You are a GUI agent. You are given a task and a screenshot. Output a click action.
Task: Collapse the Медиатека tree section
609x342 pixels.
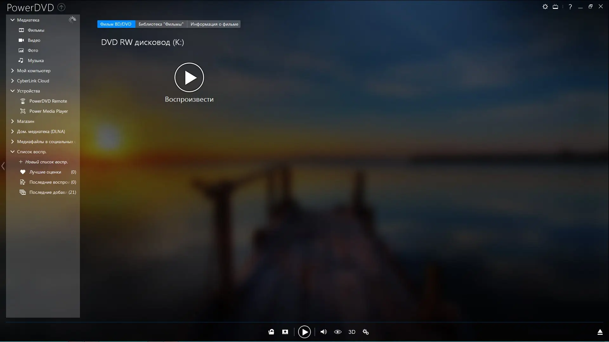(13, 20)
